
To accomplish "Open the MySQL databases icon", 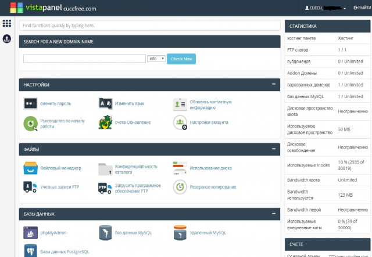I will tap(105, 233).
